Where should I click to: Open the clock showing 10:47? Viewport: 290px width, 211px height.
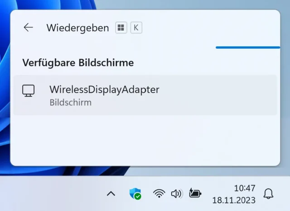(244, 188)
